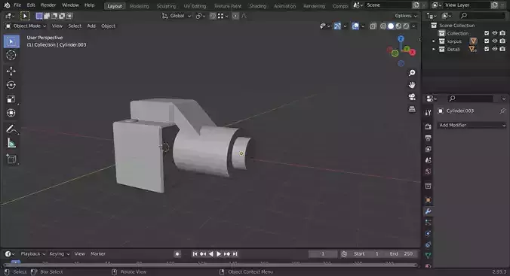The image size is (510, 276).
Task: Click the red X axis on gizmo
Action: (x=413, y=52)
